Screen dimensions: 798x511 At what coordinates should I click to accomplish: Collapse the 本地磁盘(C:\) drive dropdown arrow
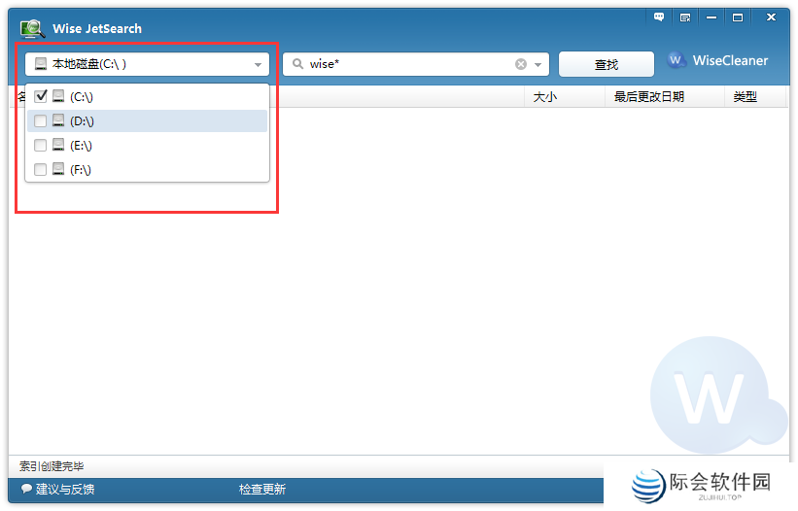pos(258,64)
